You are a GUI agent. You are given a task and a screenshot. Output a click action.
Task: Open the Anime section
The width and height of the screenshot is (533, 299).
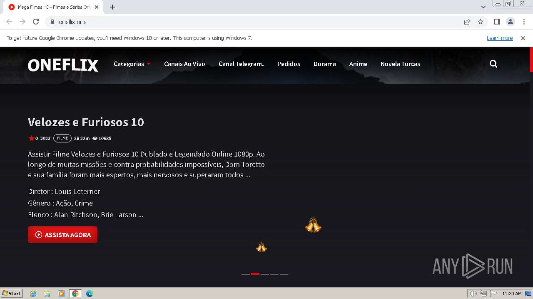pyautogui.click(x=358, y=64)
